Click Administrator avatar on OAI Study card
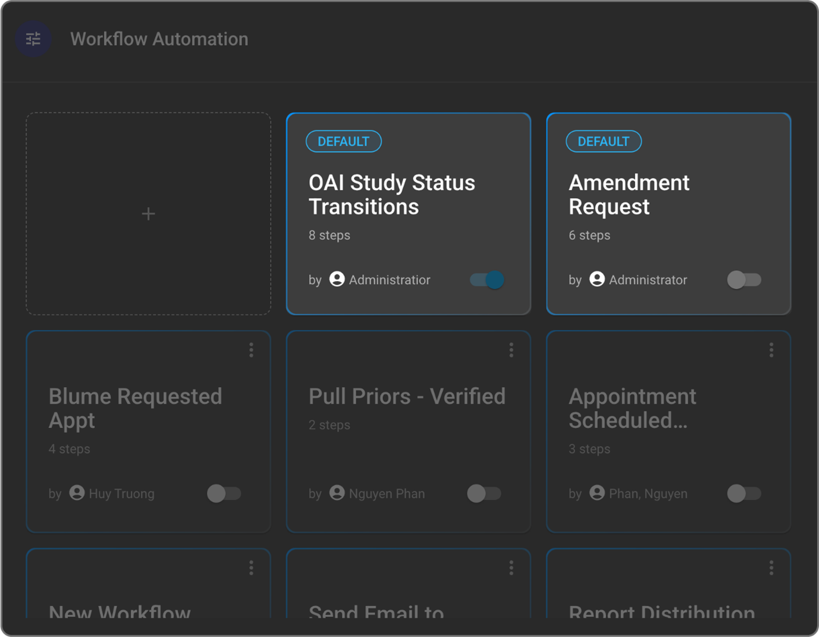 coord(337,279)
